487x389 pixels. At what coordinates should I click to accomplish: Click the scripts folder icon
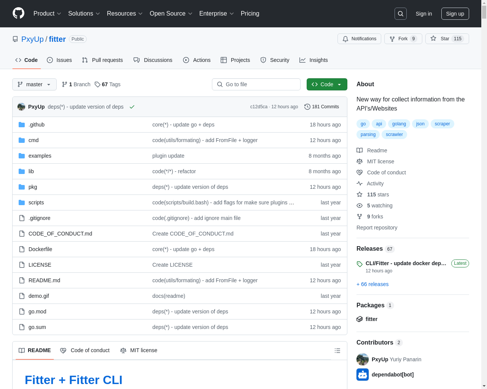click(22, 202)
